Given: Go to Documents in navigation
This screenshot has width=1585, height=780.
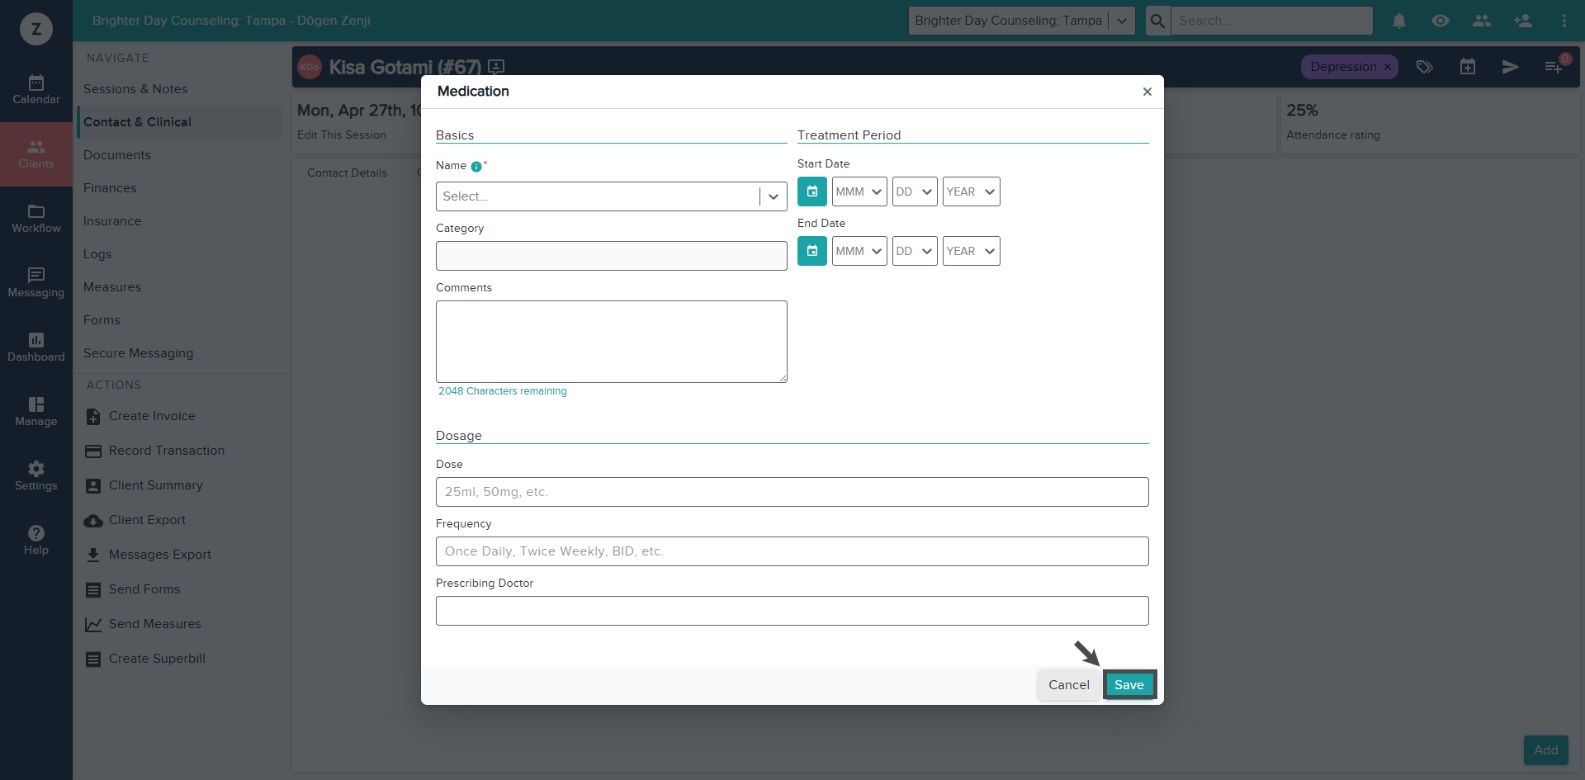Looking at the screenshot, I should 117,155.
